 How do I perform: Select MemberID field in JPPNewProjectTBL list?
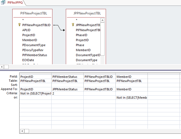pyautogui.click(x=83, y=50)
